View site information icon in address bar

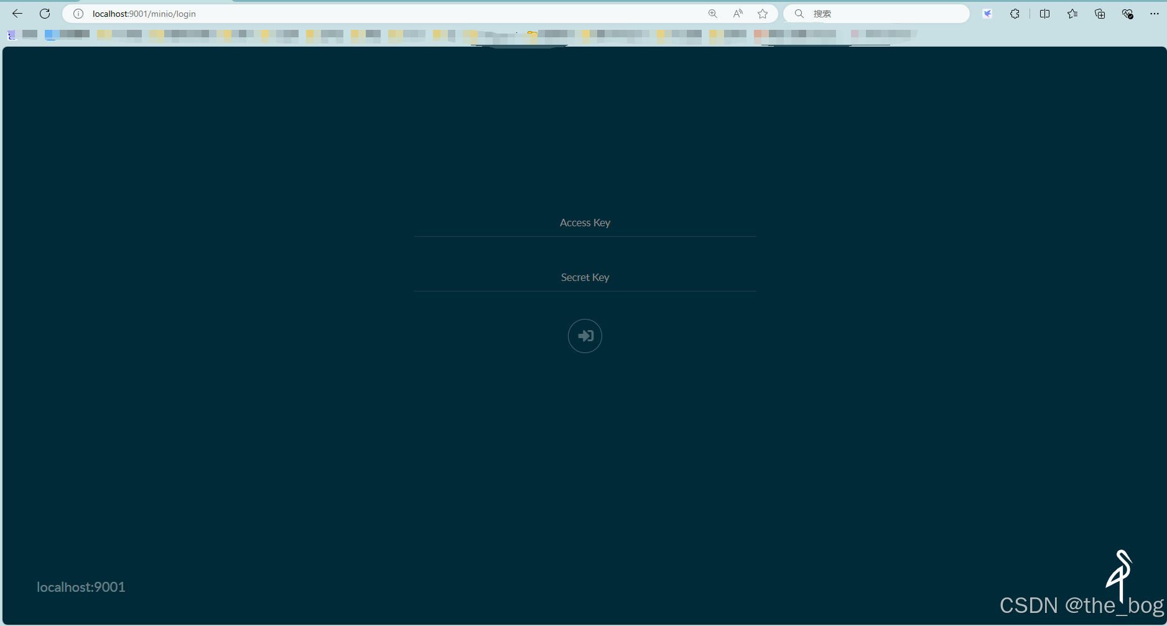(x=78, y=14)
